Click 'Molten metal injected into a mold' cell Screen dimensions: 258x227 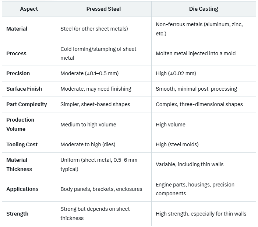pos(195,53)
